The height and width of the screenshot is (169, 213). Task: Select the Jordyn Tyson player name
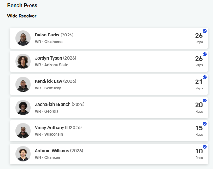coord(48,58)
